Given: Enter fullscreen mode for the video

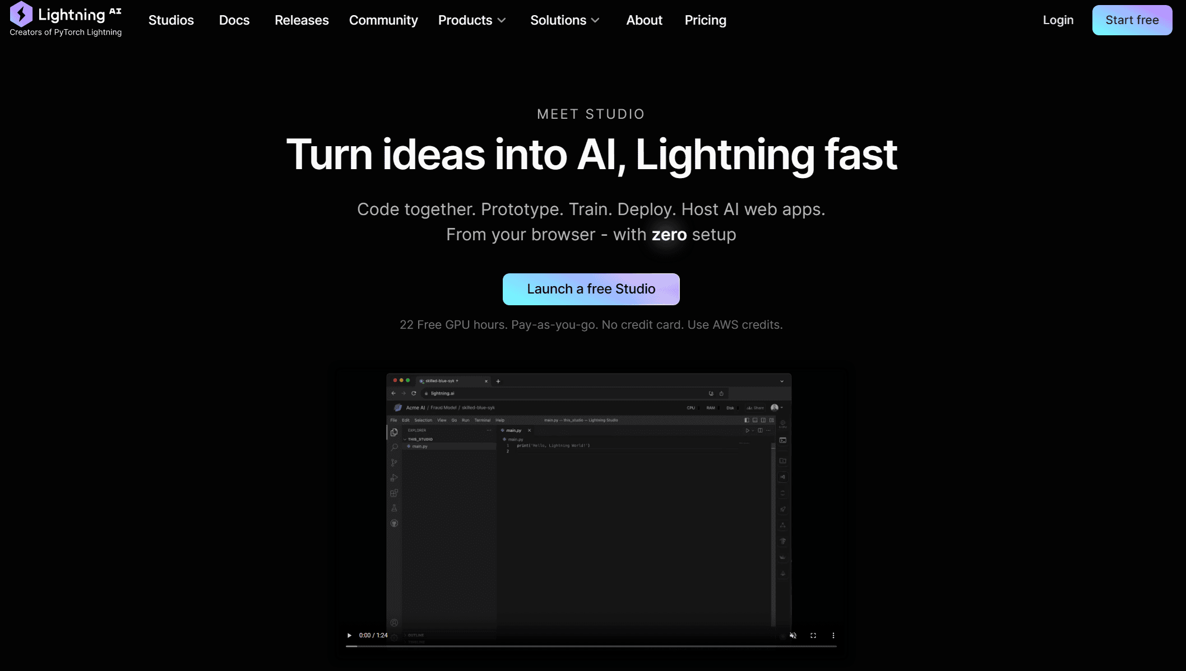Looking at the screenshot, I should (813, 635).
